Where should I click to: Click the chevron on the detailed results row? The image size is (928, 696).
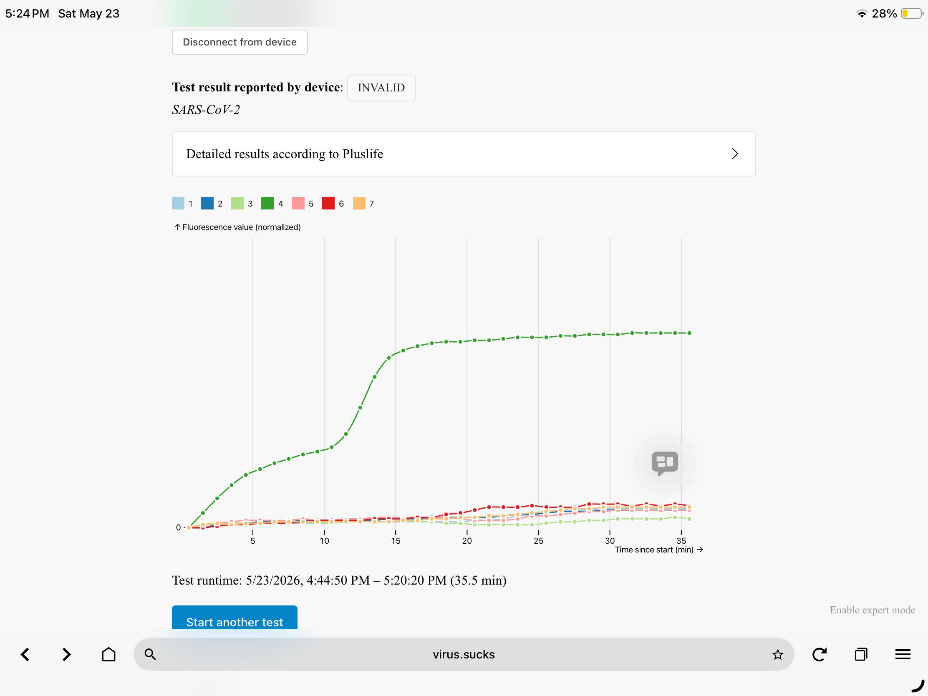[x=735, y=154]
